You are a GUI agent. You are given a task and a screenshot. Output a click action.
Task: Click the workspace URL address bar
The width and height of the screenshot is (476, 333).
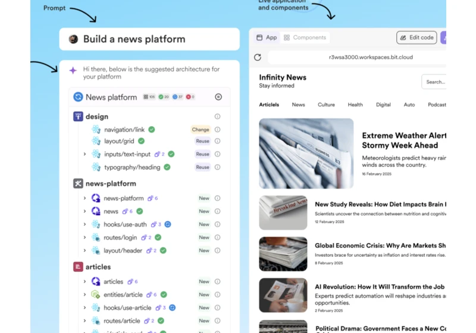(358, 57)
